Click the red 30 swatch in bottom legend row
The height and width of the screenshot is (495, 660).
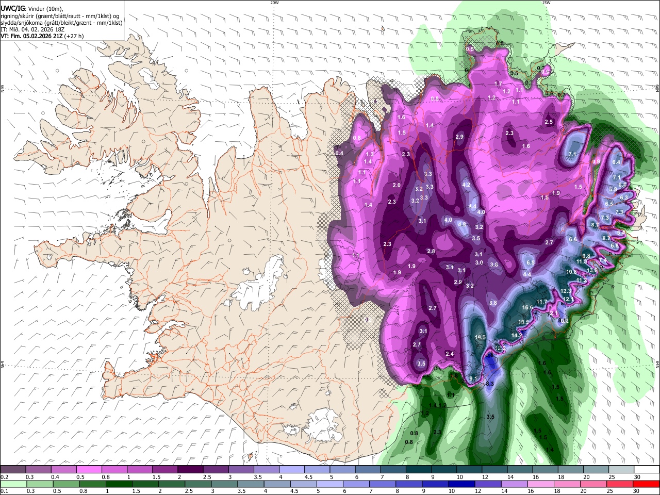coord(646,484)
